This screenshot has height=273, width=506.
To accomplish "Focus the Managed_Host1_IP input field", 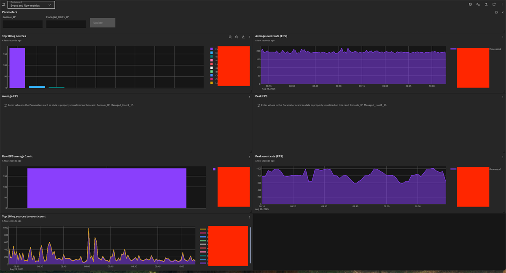I will (66, 24).
